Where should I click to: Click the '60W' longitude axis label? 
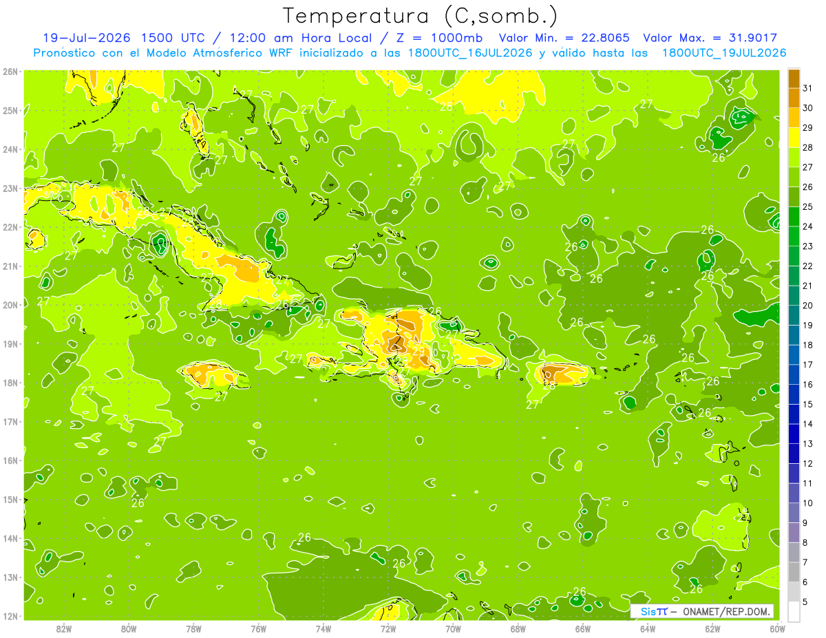coord(777,628)
